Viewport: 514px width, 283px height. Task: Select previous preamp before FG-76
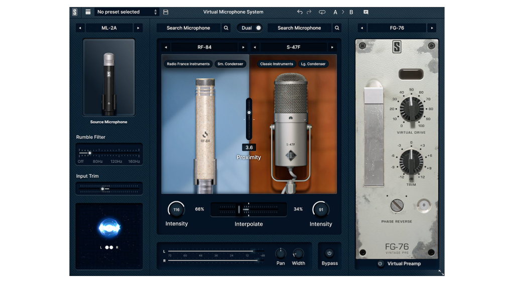coord(361,28)
